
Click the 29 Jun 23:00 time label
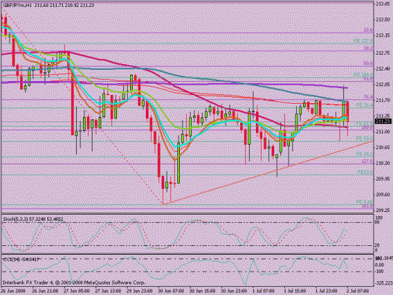140,291
